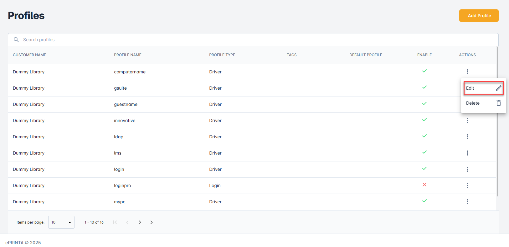Open three-dot actions for lms profile

pyautogui.click(x=467, y=153)
